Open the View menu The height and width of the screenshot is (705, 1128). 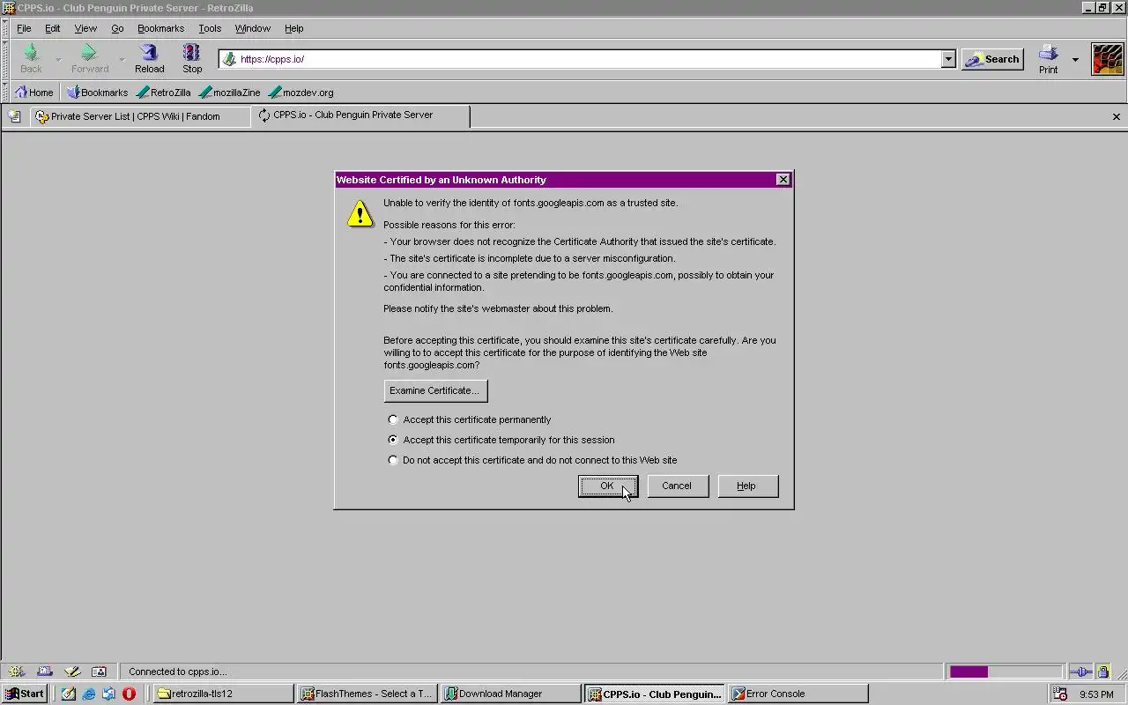coord(85,28)
